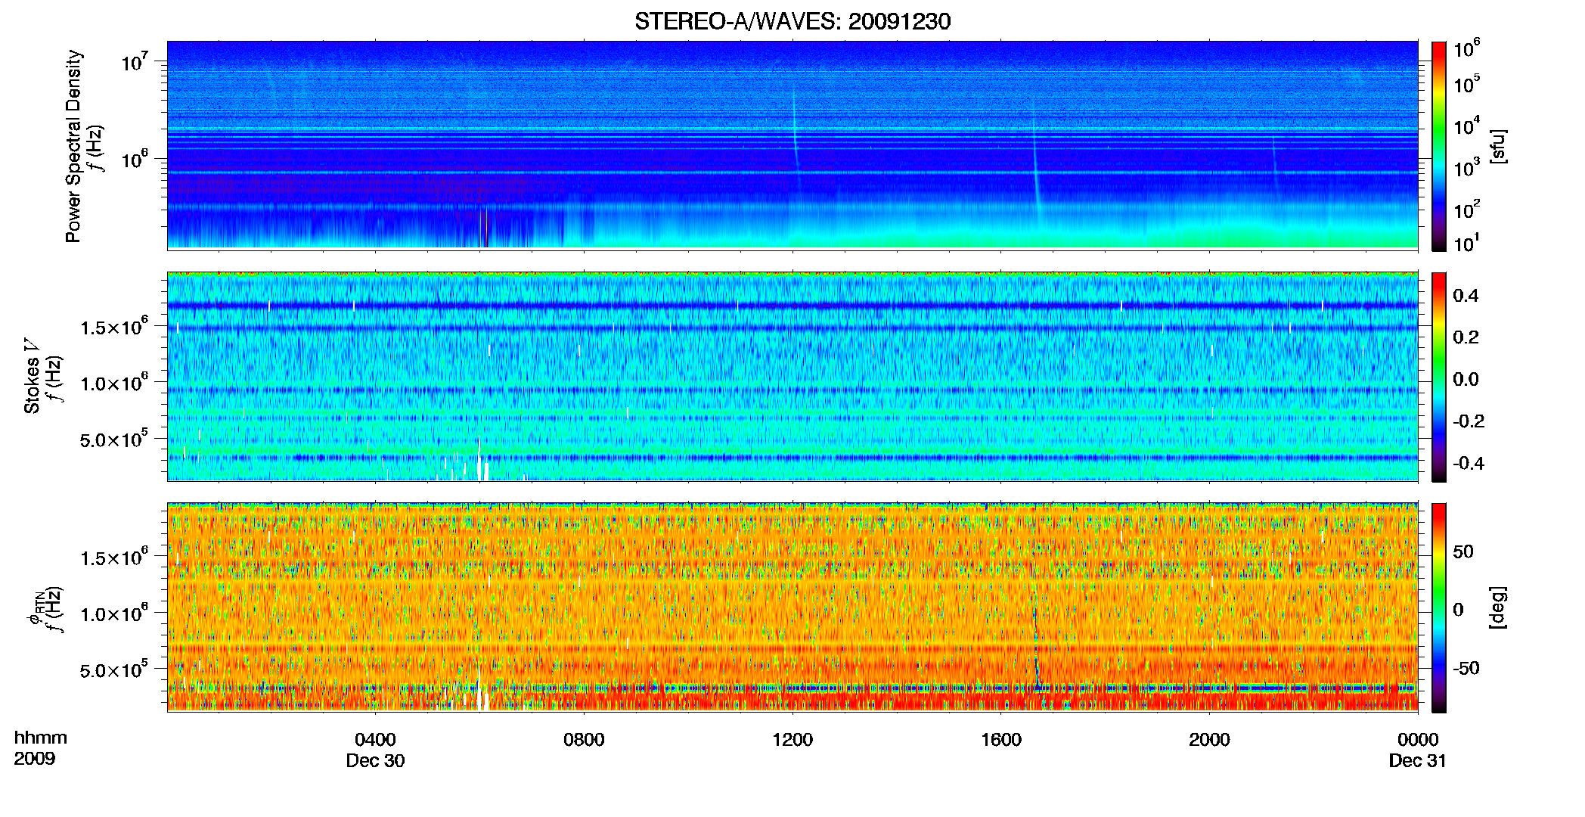This screenshot has height=817, width=1585.
Task: Click the 1.5×10^6 tick on φ RTN panel
Action: coord(114,558)
